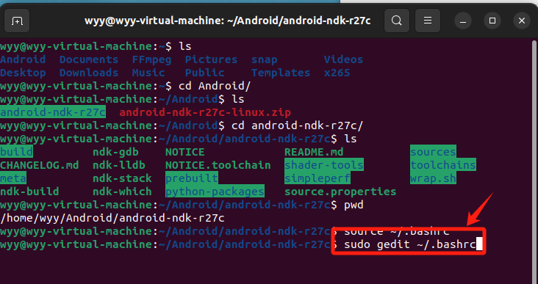Click the 'ndk-gdb' file name
Screen dimensions: 538x284
pos(115,152)
